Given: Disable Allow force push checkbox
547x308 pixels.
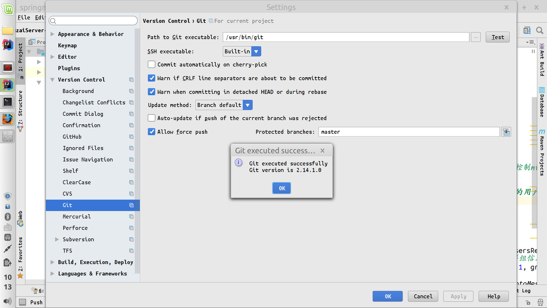Looking at the screenshot, I should tap(151, 131).
